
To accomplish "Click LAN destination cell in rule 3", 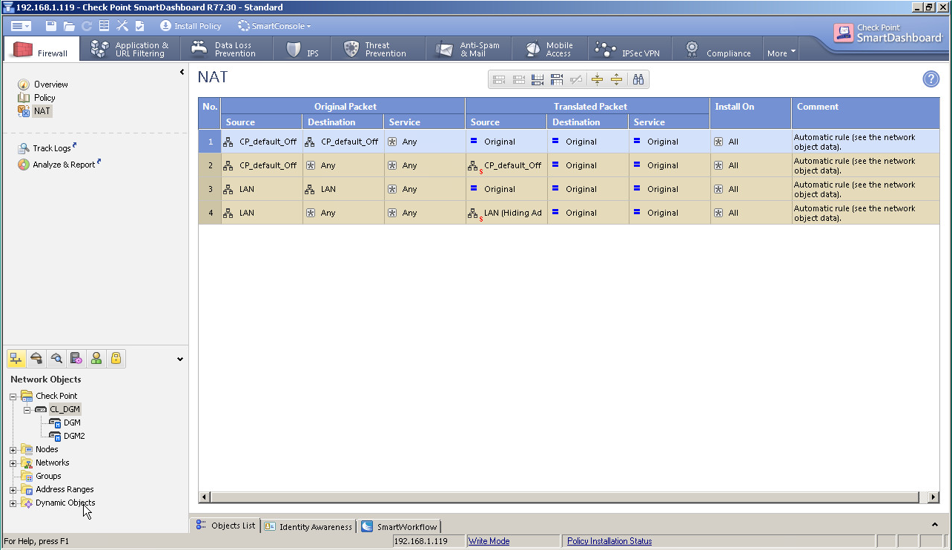I will [x=343, y=189].
